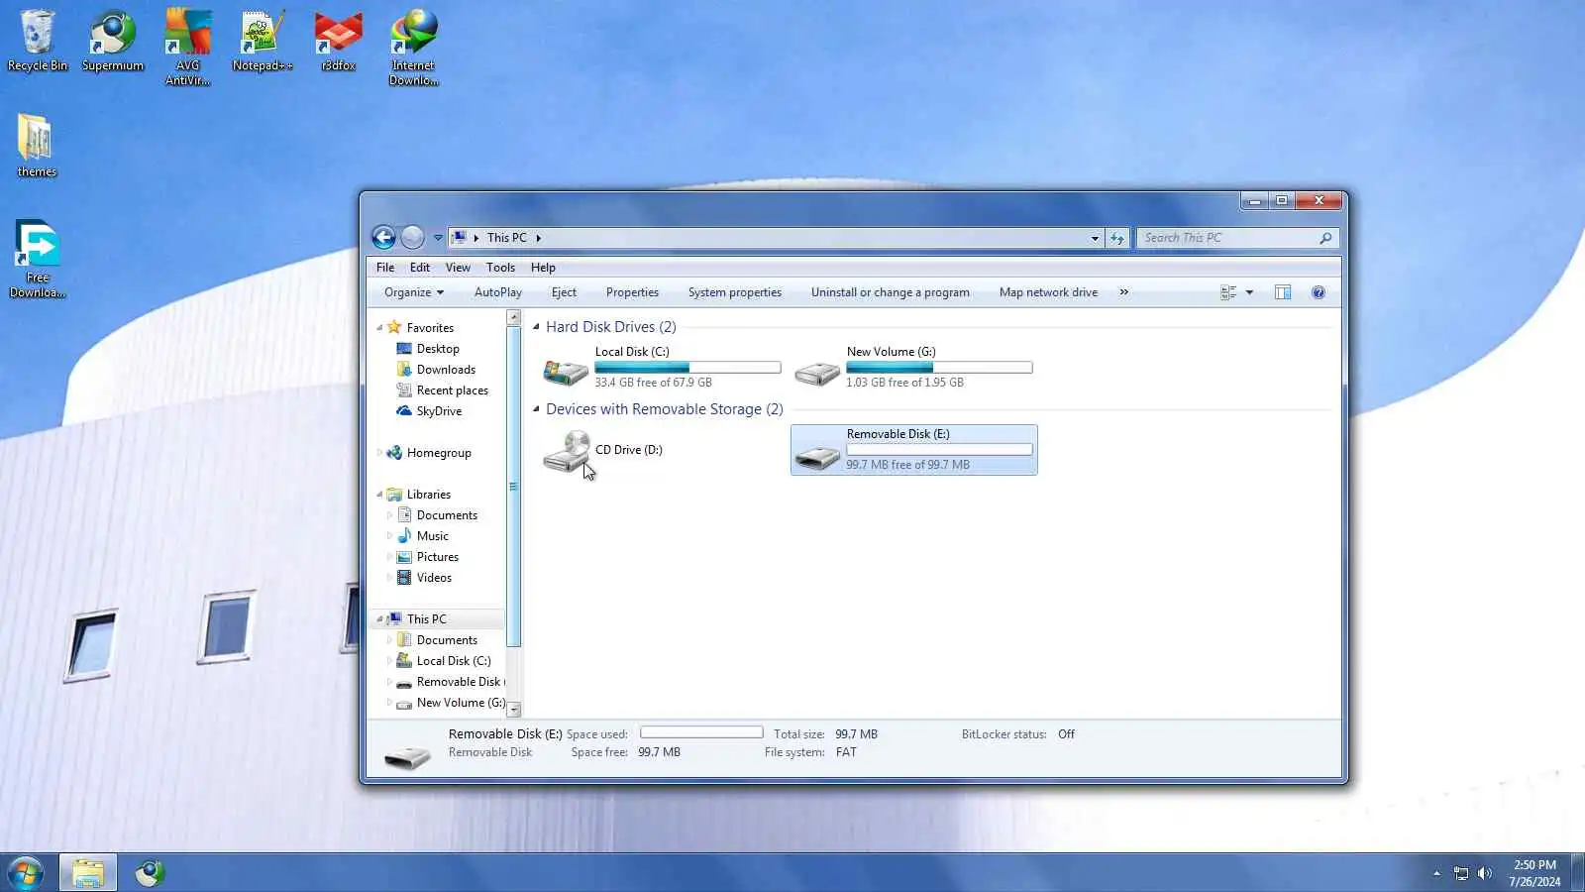Open the view options dropdown arrow
Image resolution: width=1585 pixels, height=892 pixels.
pos(1249,292)
